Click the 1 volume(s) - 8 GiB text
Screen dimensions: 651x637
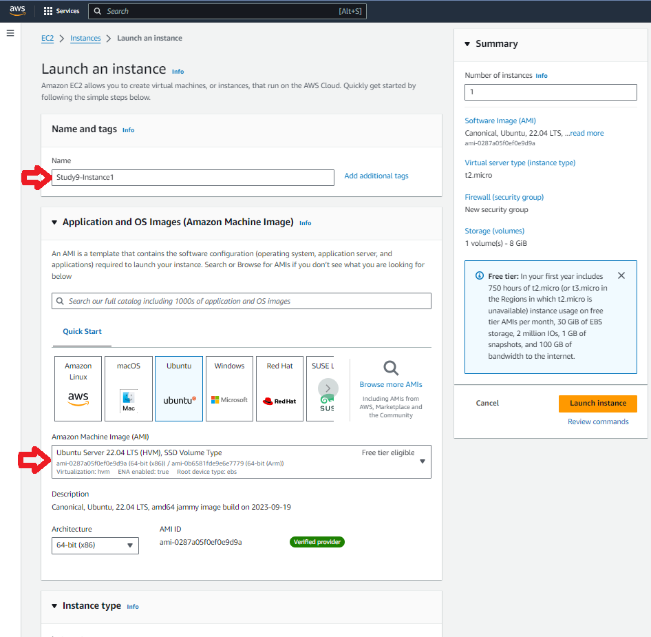point(495,243)
